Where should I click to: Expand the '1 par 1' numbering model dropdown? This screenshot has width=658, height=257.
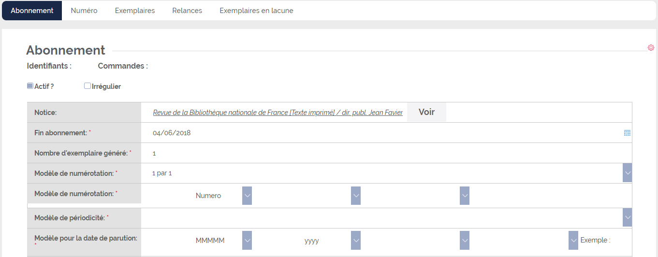coord(627,173)
